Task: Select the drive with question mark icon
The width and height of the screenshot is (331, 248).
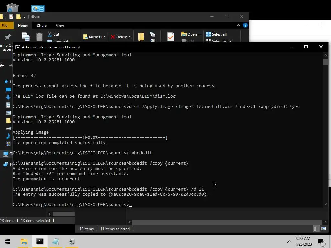Action: click(x=8, y=129)
